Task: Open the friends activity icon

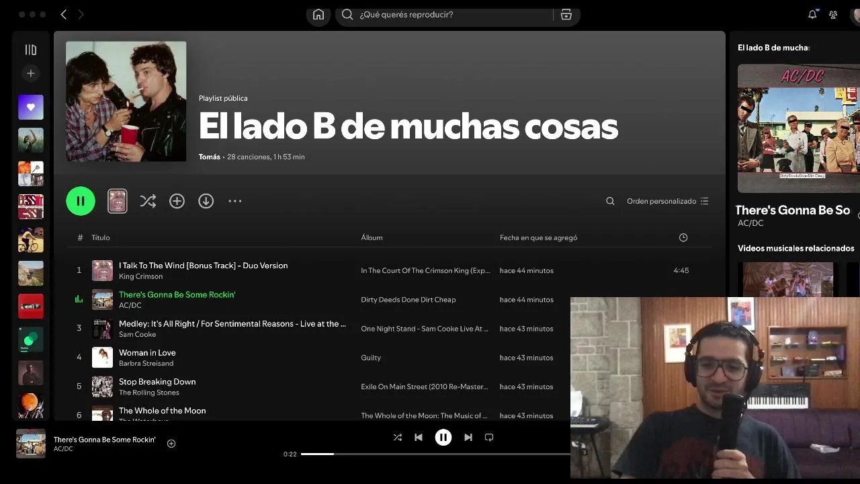Action: 833,14
